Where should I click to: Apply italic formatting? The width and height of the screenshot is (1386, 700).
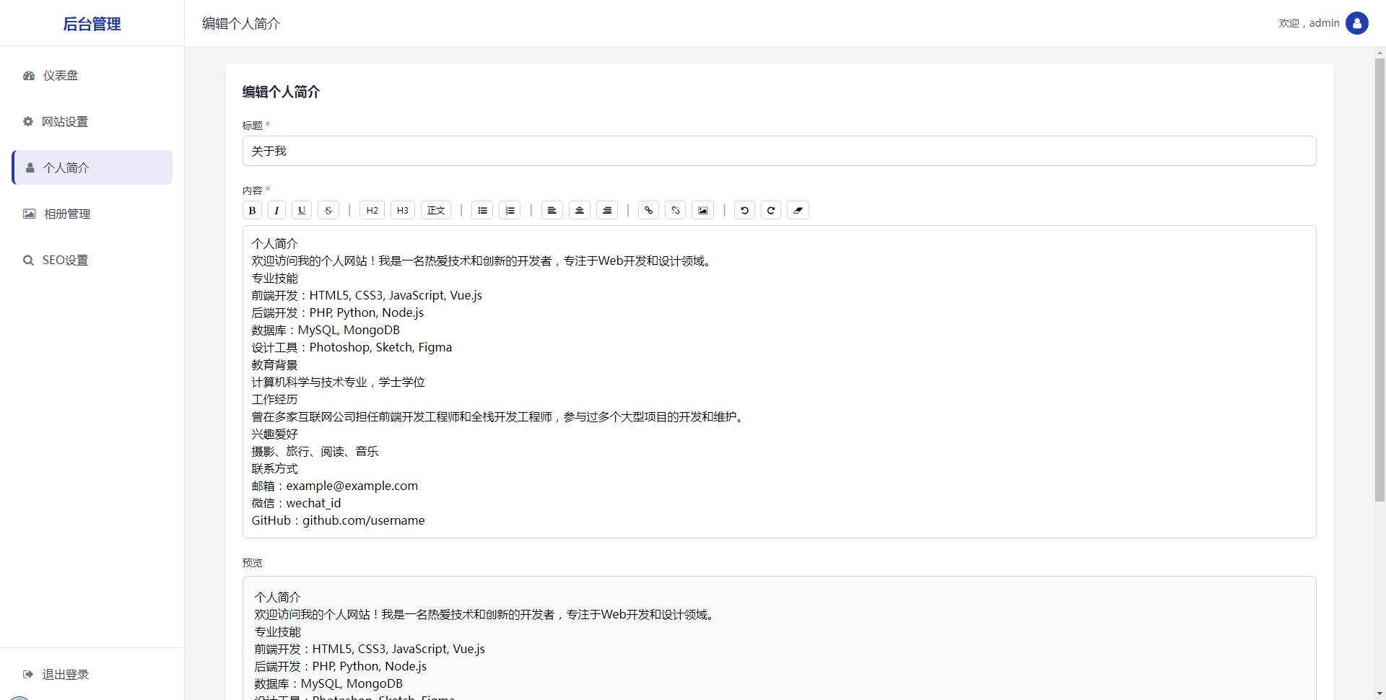(x=276, y=210)
